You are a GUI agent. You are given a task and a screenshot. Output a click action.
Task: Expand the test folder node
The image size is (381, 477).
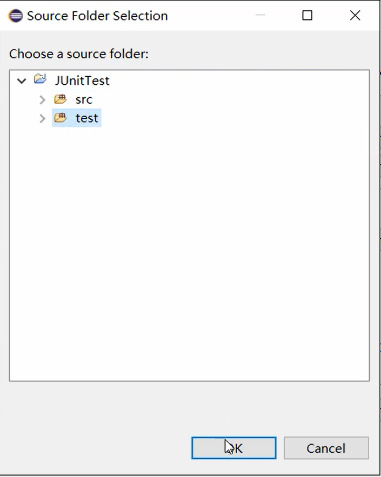point(42,118)
